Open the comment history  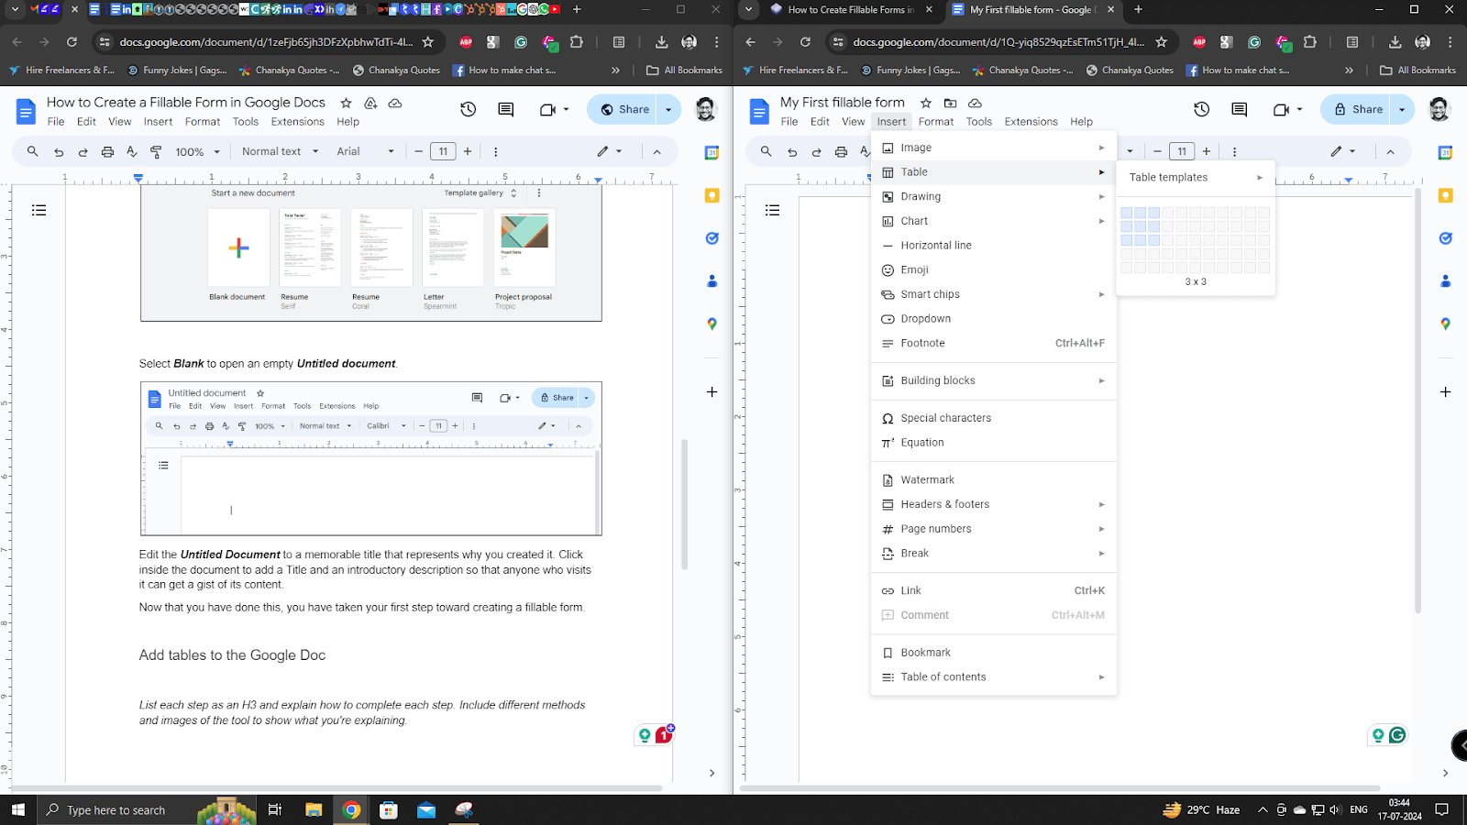tap(504, 109)
